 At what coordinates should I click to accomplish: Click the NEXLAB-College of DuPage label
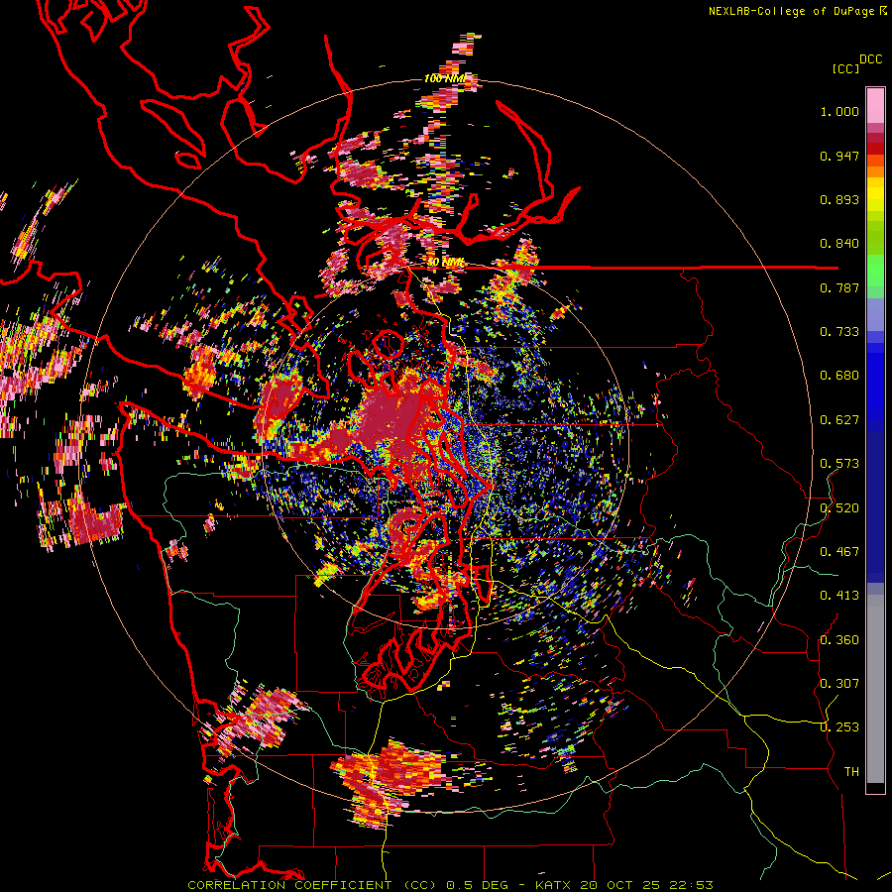pyautogui.click(x=791, y=11)
